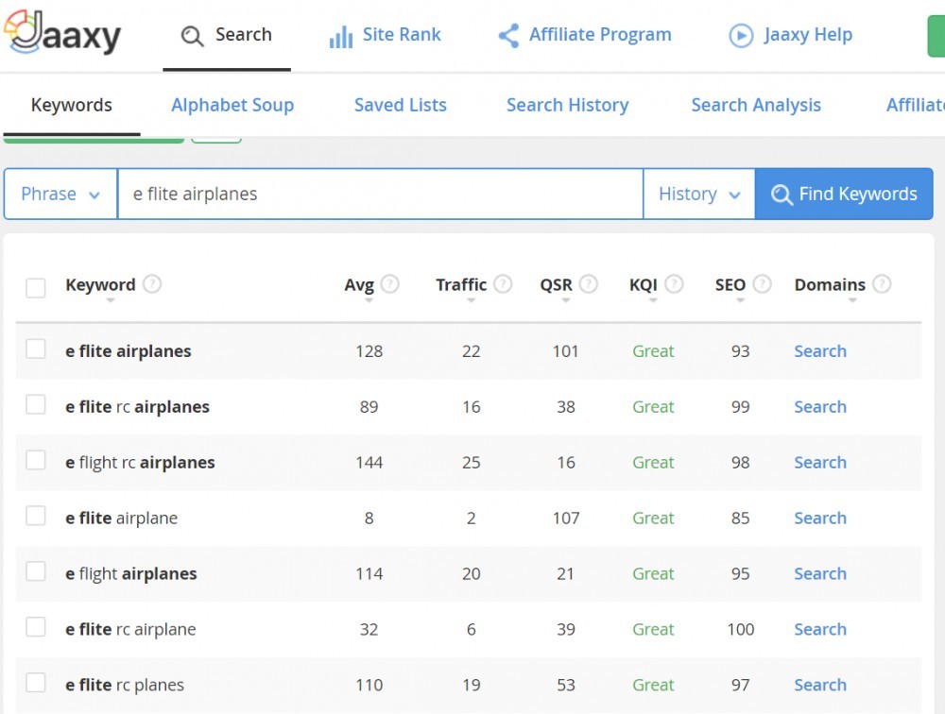The width and height of the screenshot is (945, 714).
Task: Open the Search Analysis tab
Action: (756, 105)
